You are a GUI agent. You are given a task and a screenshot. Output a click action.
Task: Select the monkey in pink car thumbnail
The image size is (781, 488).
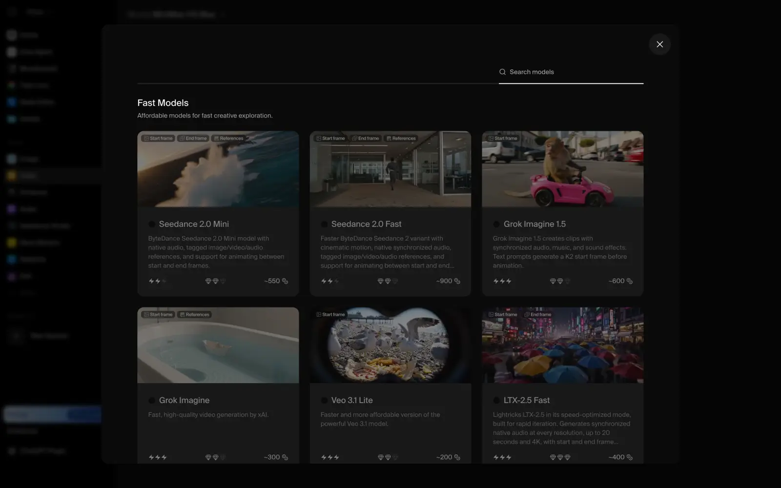point(563,169)
